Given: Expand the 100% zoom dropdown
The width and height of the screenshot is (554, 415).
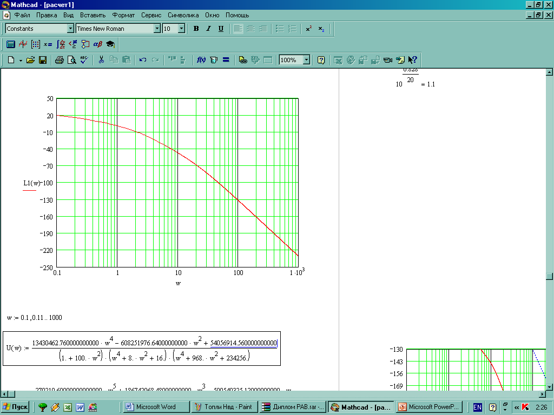Looking at the screenshot, I should (x=307, y=60).
